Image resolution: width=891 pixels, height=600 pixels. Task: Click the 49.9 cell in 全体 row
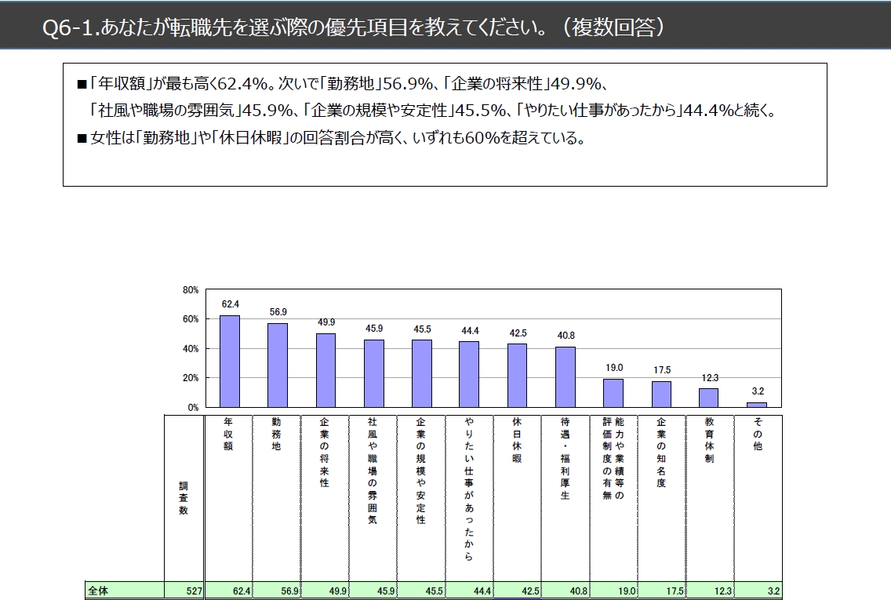tap(325, 591)
